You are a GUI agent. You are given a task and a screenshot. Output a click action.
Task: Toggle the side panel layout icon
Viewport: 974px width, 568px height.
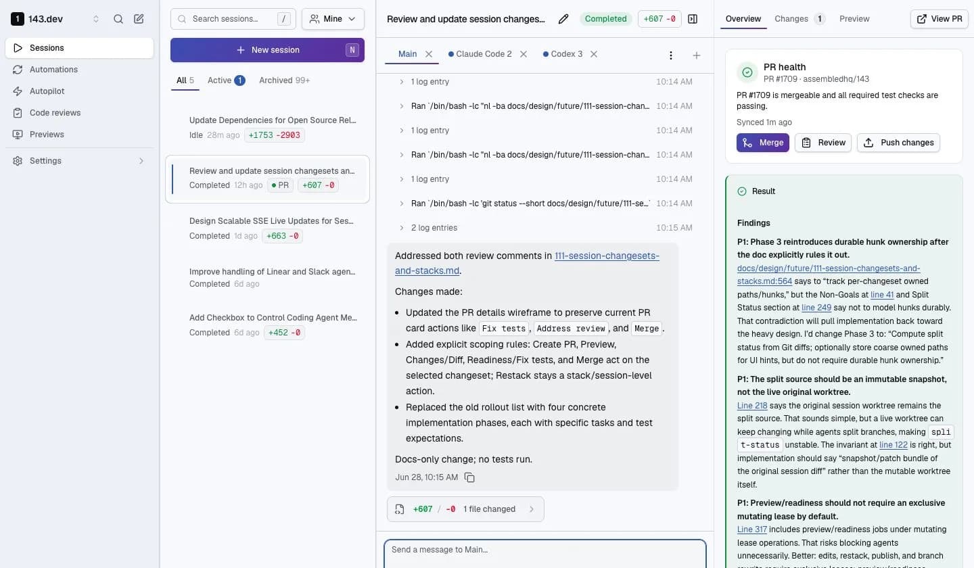[693, 19]
